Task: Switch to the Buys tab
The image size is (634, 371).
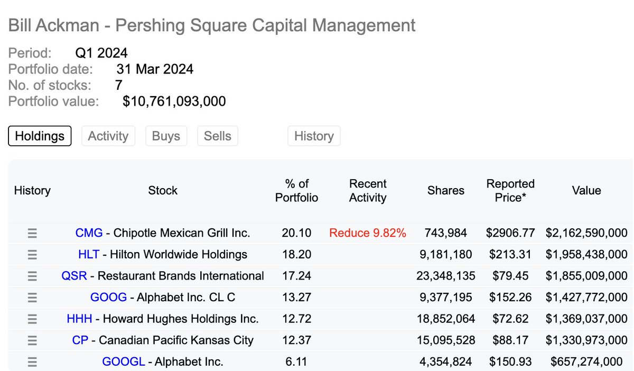Action: tap(166, 136)
